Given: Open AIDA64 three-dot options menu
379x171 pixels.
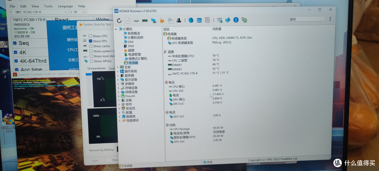Looking at the screenshot, I should [x=330, y=19].
